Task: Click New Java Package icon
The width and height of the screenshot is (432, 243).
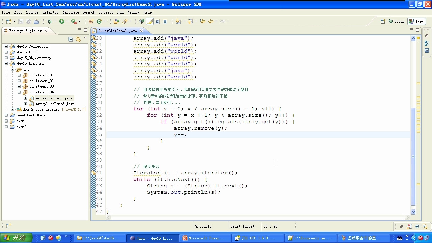Action: 91,21
